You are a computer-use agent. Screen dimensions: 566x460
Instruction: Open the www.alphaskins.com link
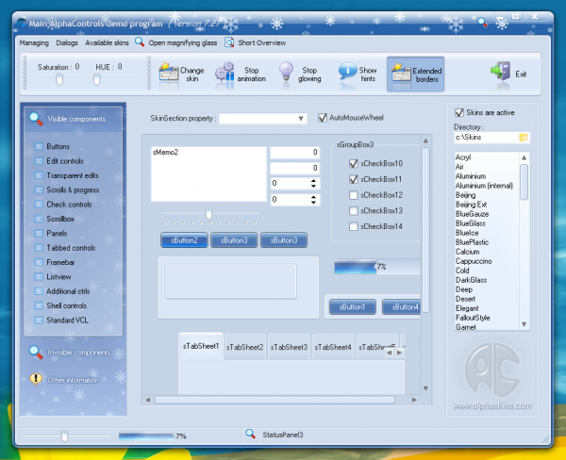491,405
